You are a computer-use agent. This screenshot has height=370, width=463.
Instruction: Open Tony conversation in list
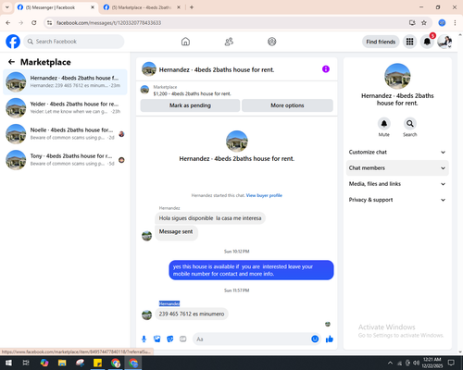tap(65, 160)
